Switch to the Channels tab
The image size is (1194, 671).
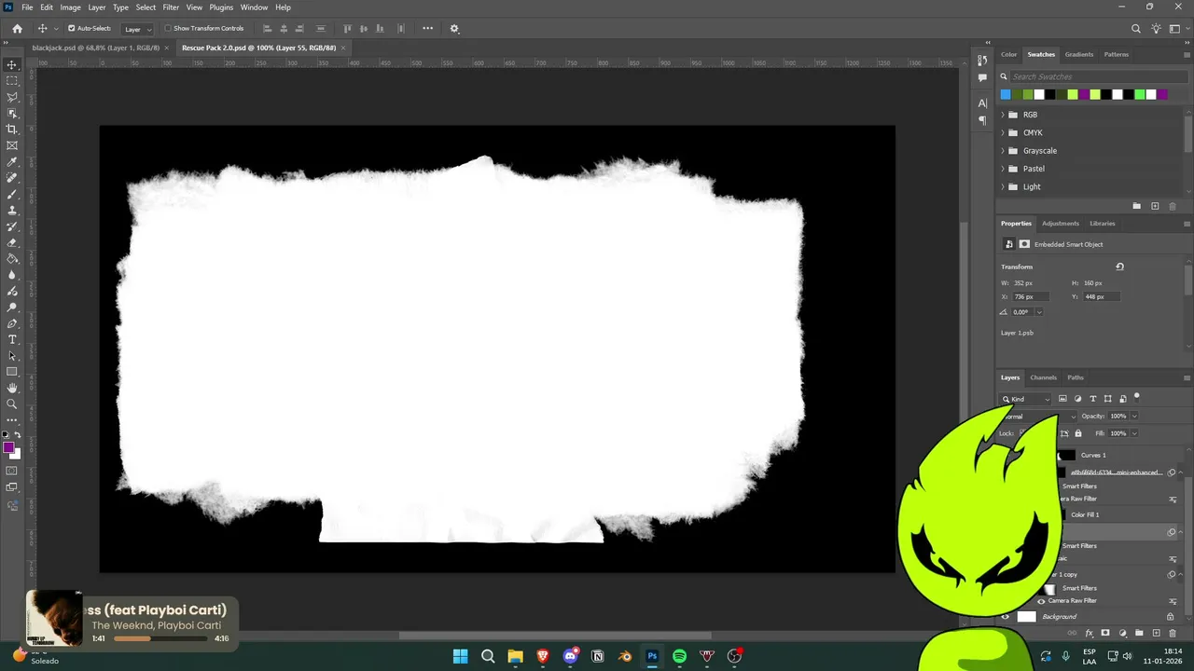pos(1043,377)
